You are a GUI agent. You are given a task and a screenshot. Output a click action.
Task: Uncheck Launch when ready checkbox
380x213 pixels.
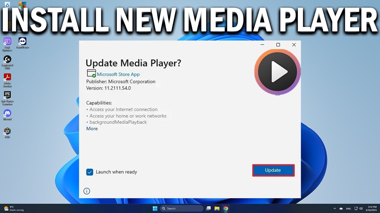tap(90, 172)
